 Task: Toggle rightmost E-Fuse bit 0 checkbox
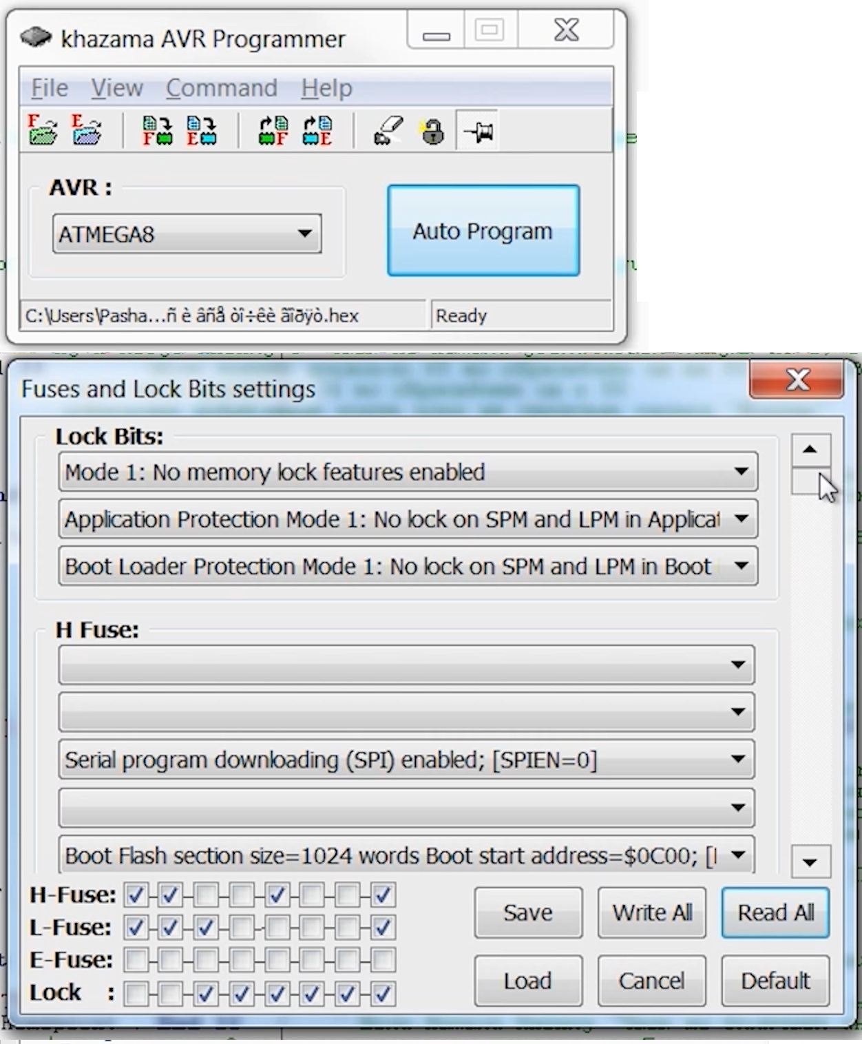[x=383, y=959]
